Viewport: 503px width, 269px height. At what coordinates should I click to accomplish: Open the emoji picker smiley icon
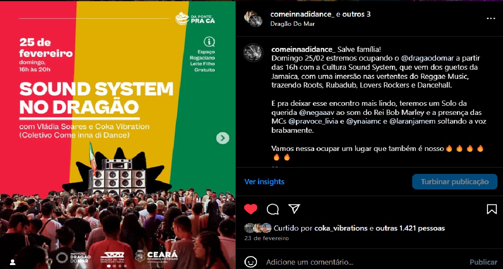tap(251, 262)
